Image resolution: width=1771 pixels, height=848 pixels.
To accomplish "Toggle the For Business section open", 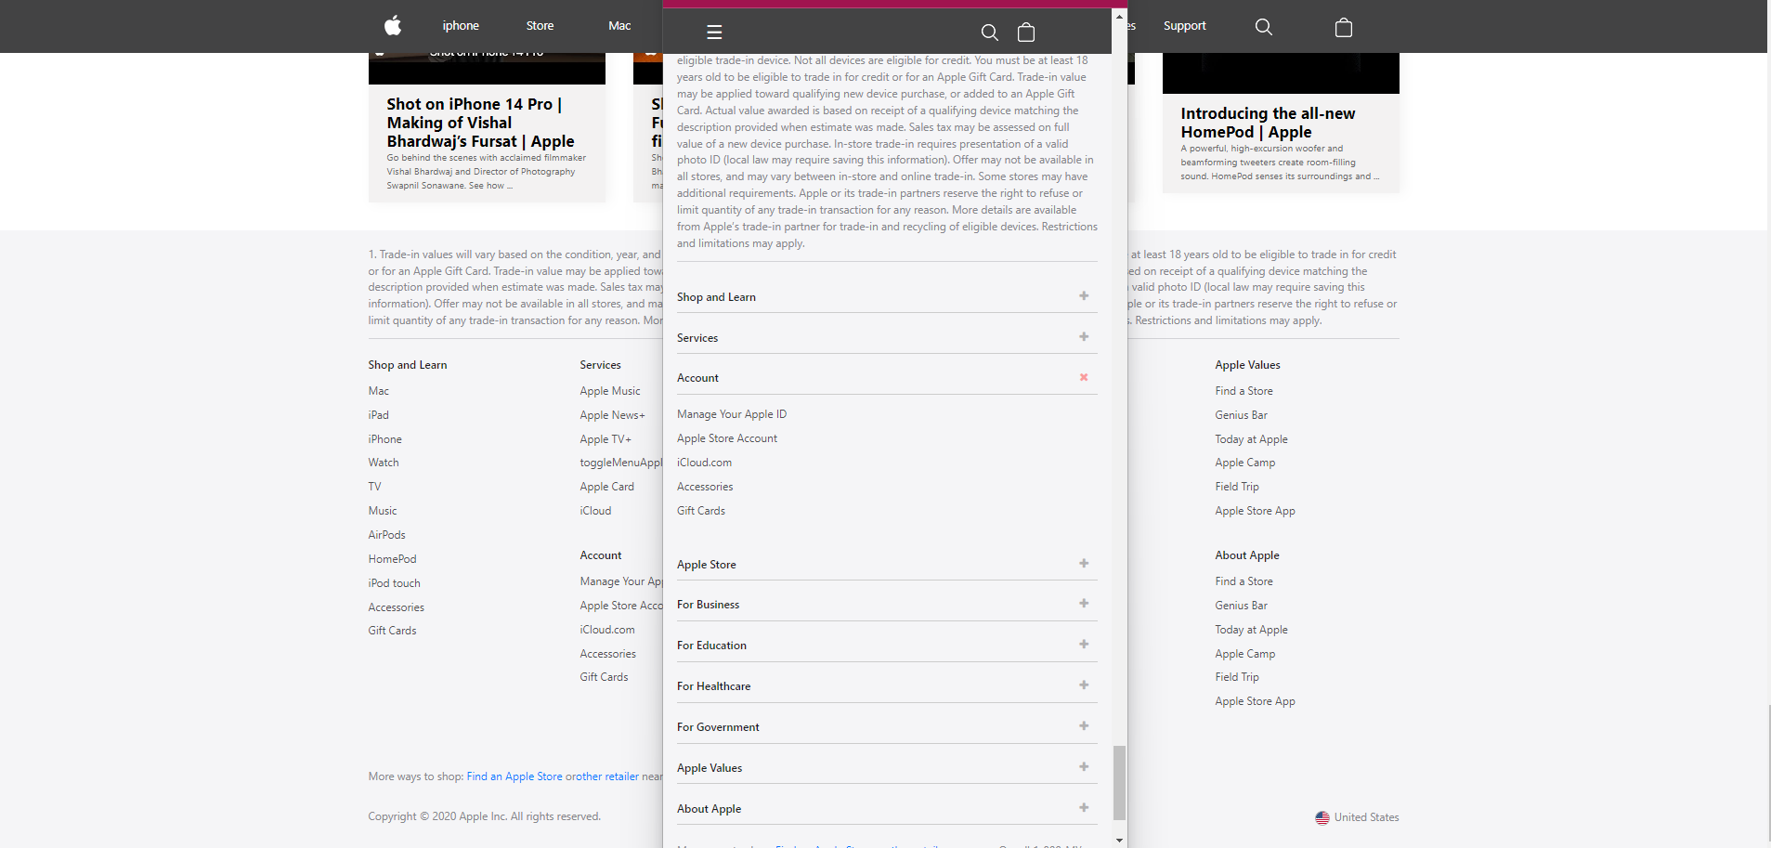I will (1083, 604).
